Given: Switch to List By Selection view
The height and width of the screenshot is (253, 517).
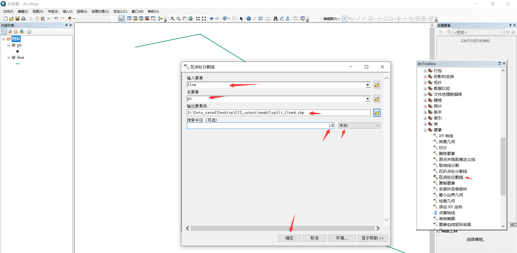Looking at the screenshot, I should [x=22, y=32].
